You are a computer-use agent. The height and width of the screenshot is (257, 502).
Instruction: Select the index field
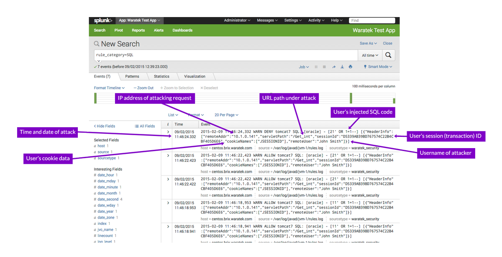coord(102,224)
